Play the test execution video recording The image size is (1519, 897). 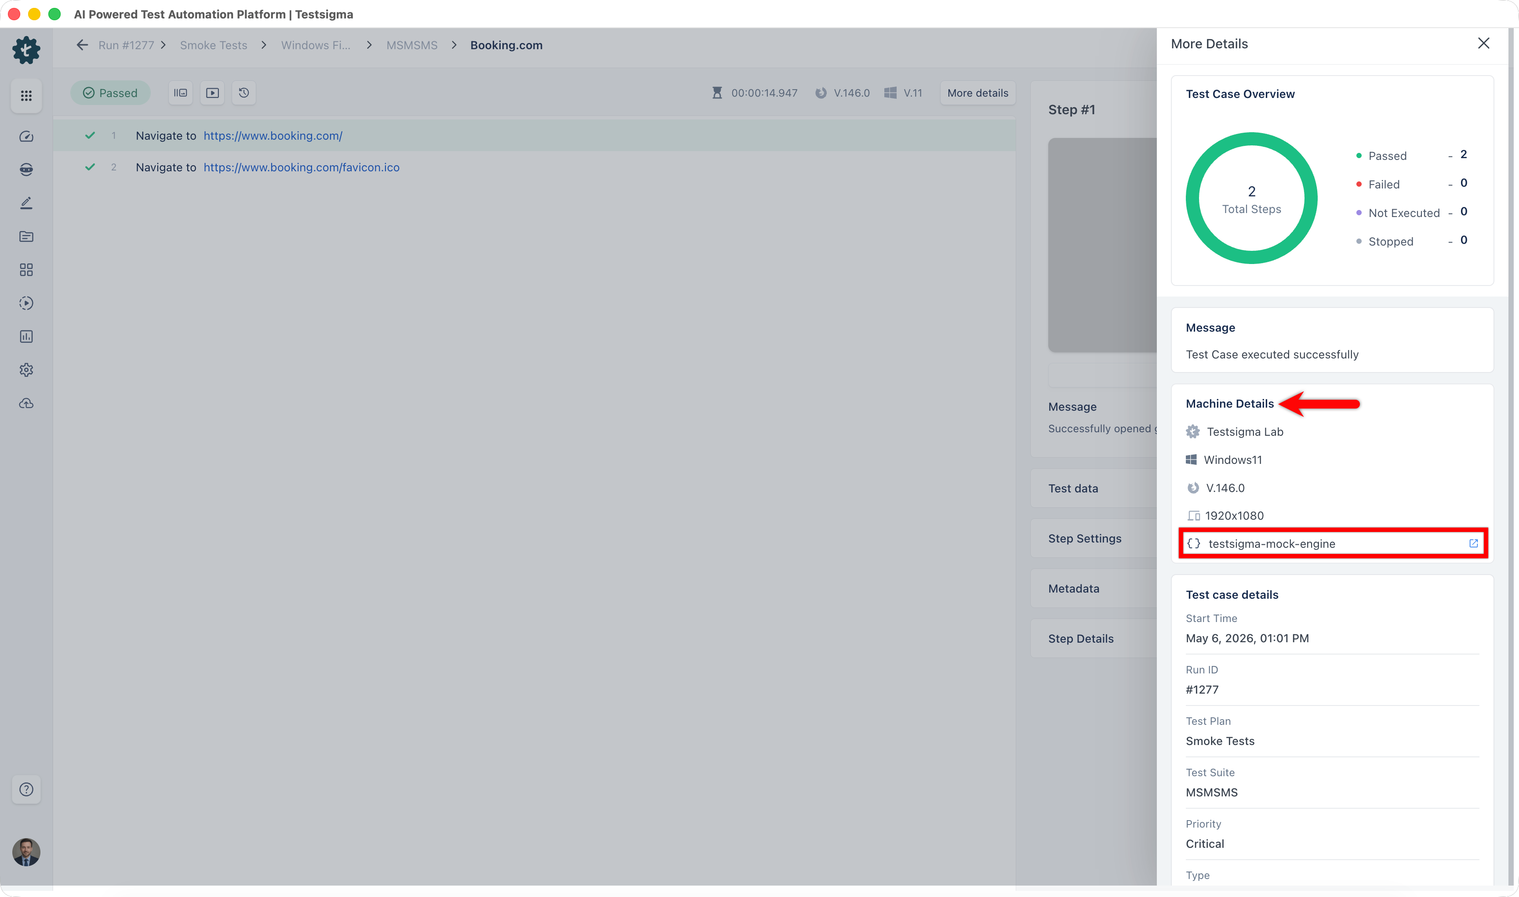(212, 93)
